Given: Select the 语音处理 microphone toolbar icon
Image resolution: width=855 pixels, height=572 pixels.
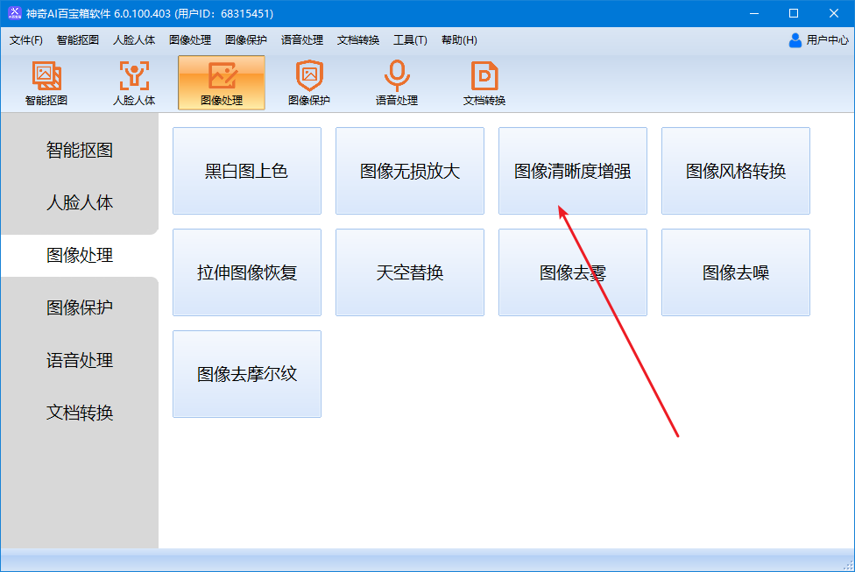Looking at the screenshot, I should (397, 83).
